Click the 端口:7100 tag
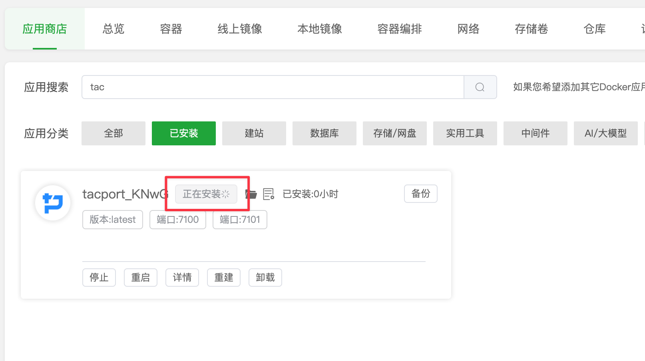The image size is (645, 361). (x=178, y=220)
